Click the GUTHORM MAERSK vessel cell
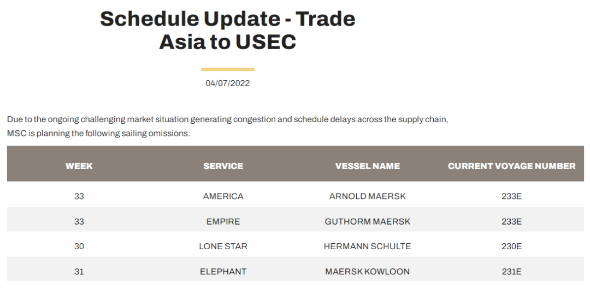 click(x=367, y=221)
